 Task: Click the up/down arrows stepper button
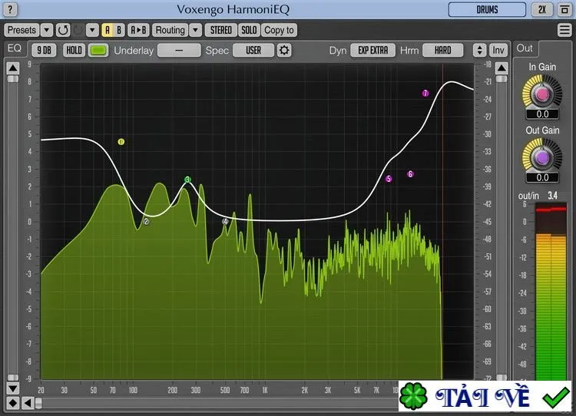[x=479, y=51]
